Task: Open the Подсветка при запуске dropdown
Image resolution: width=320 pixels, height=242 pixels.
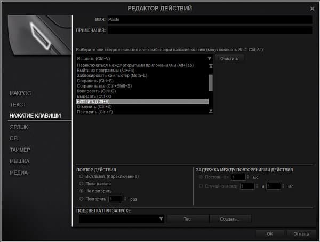Action: (x=122, y=219)
